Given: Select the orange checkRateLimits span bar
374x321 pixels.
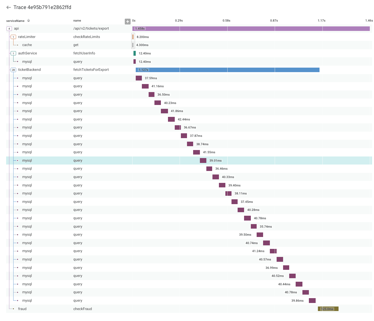Looking at the screenshot, I should [x=133, y=37].
